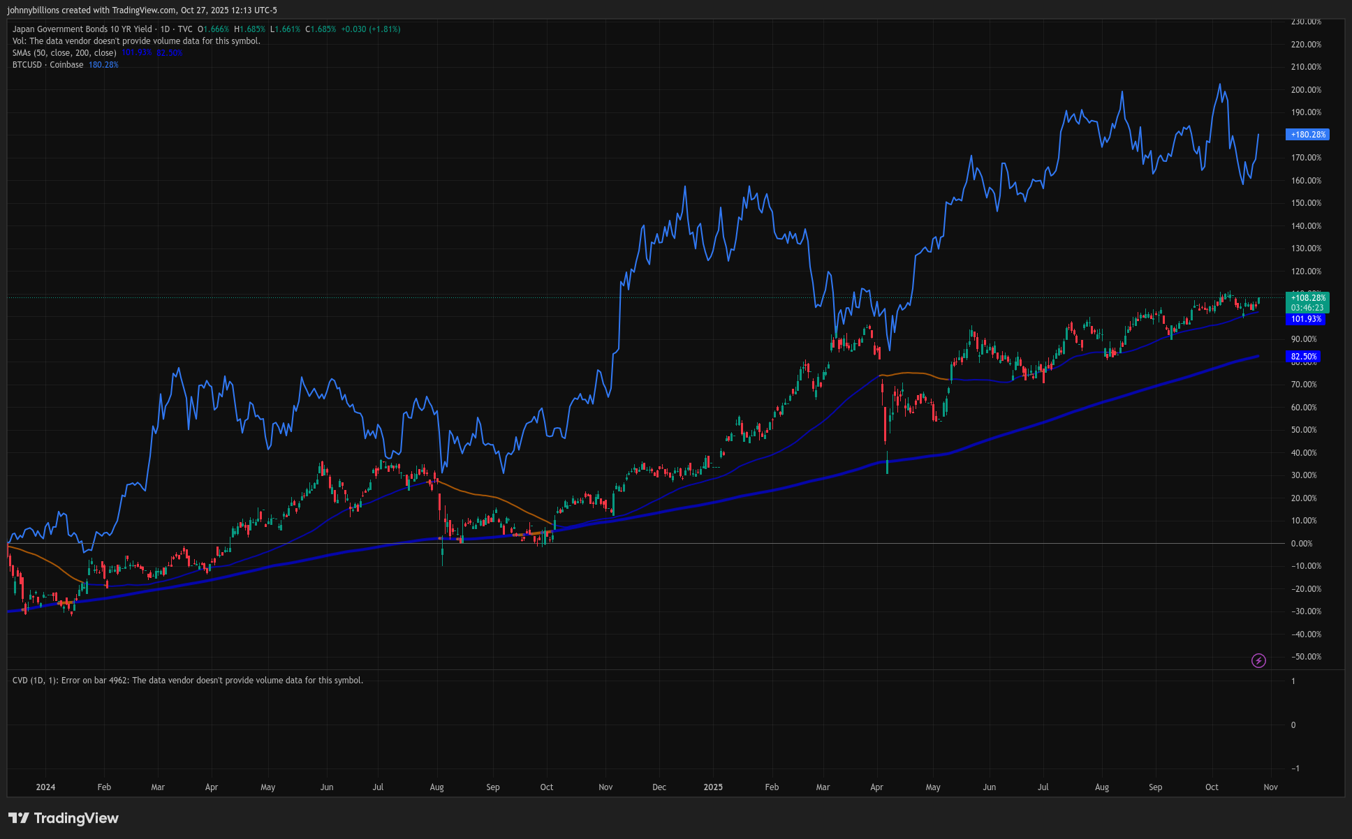Select the BTCUSD Coinbase legend entry
This screenshot has height=839, width=1352.
coord(47,65)
